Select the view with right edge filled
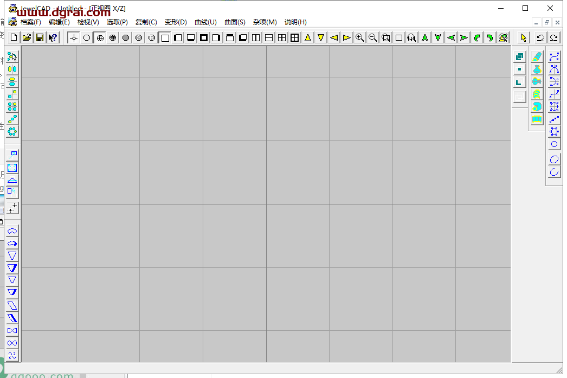 point(217,37)
